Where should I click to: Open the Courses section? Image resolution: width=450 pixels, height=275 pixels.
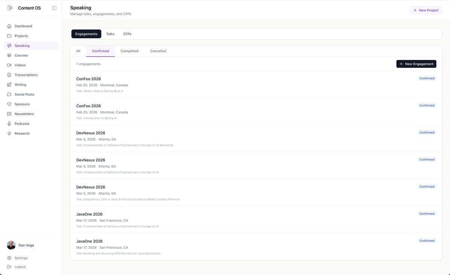[31, 56]
